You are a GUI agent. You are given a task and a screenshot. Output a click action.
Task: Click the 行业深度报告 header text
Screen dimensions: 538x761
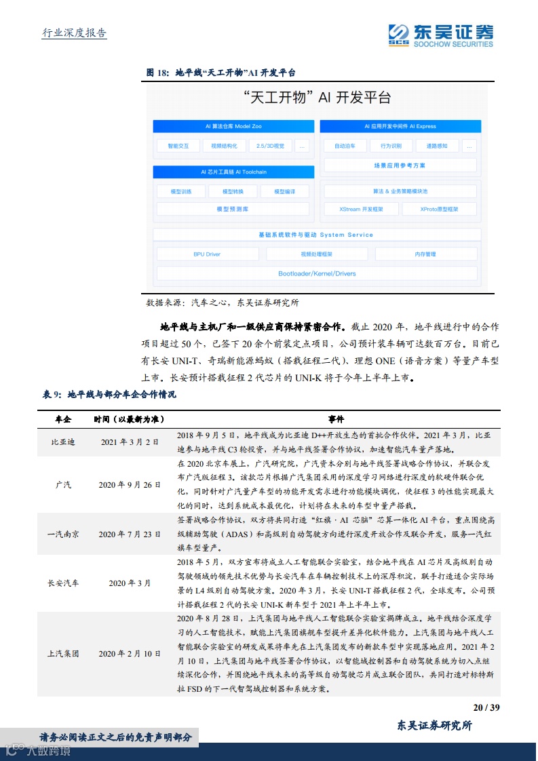click(75, 33)
